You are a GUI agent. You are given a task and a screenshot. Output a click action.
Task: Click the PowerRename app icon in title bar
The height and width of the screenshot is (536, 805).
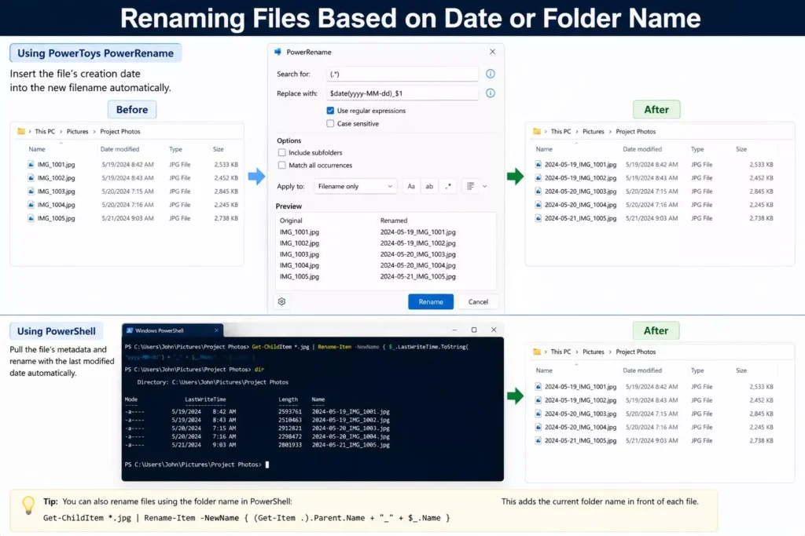[278, 52]
